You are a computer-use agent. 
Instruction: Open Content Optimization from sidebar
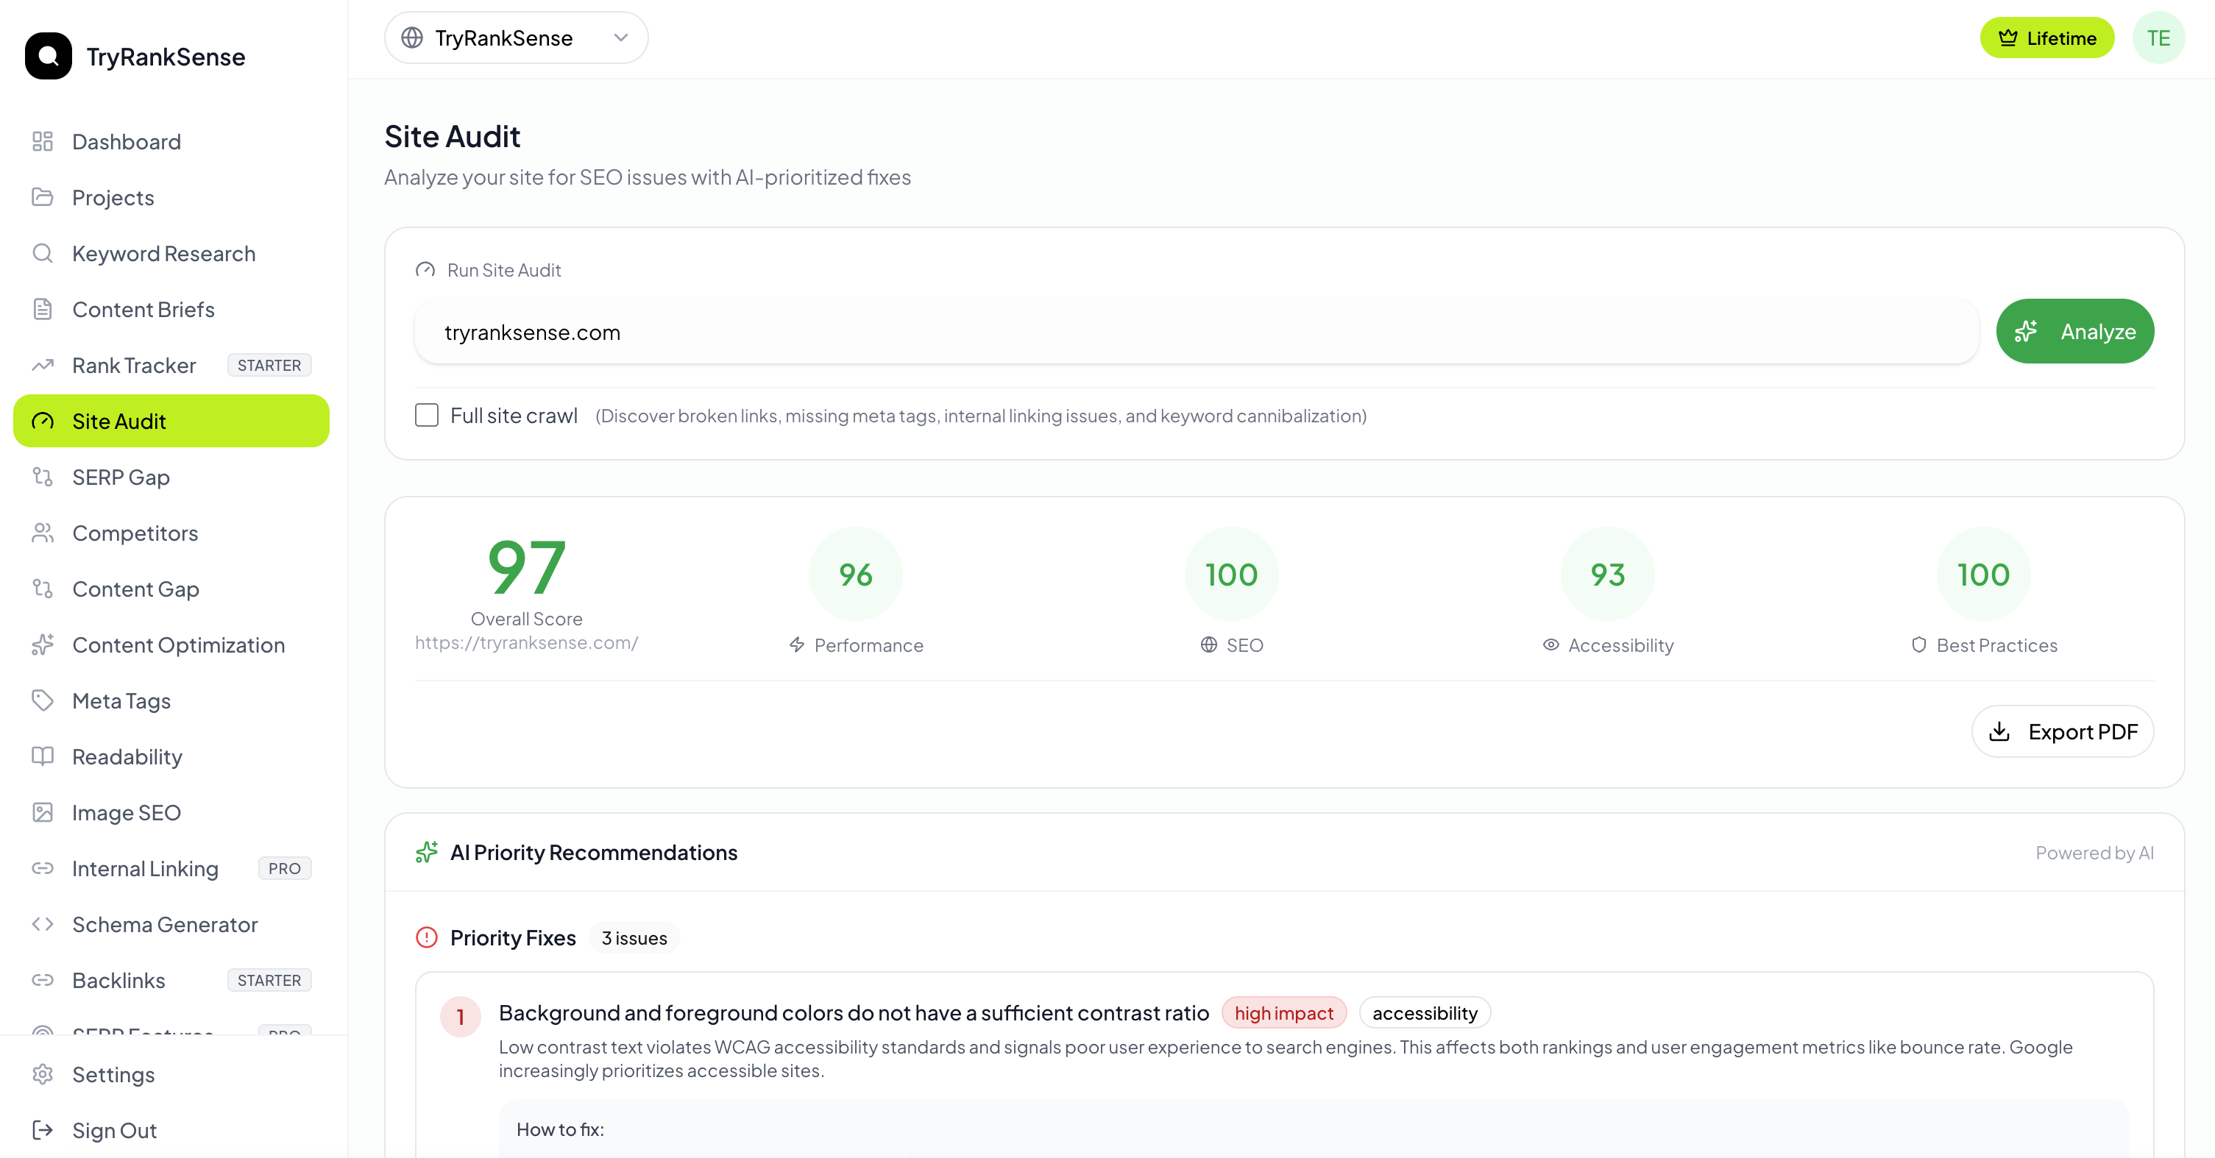tap(178, 644)
